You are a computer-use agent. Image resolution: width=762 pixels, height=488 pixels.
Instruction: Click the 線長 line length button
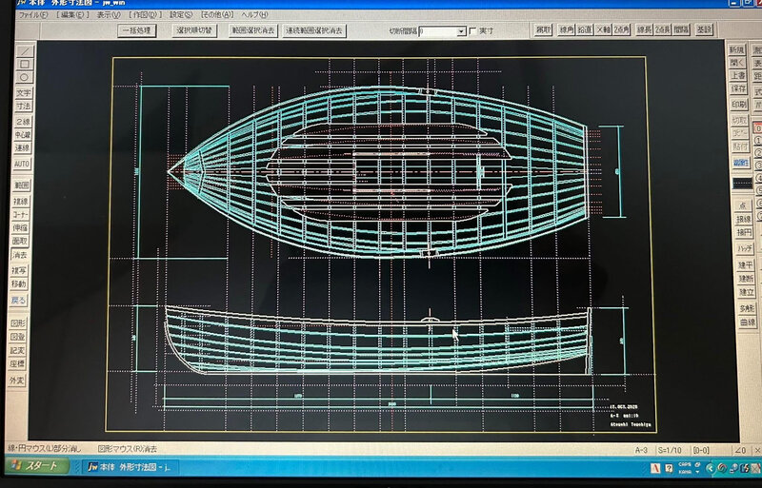pyautogui.click(x=645, y=29)
